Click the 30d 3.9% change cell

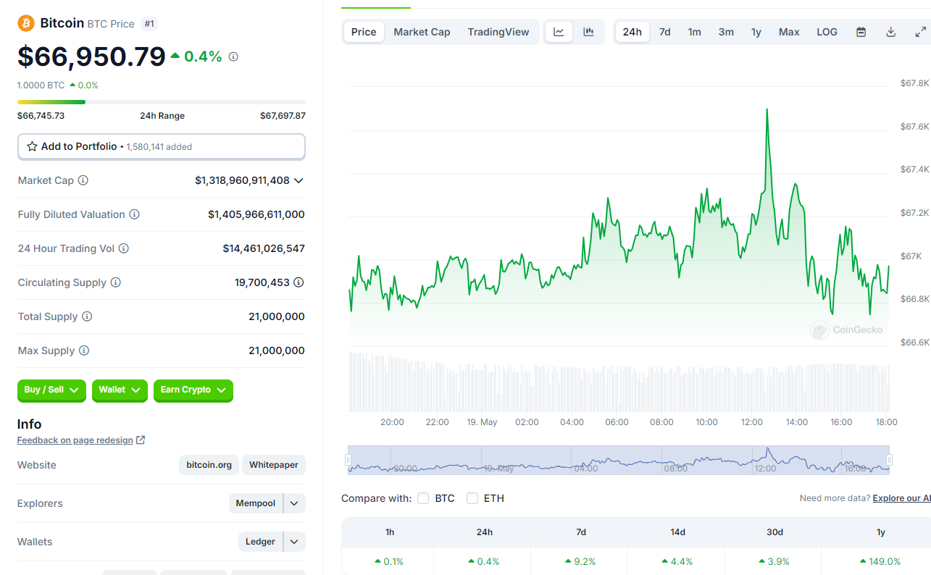tap(775, 561)
